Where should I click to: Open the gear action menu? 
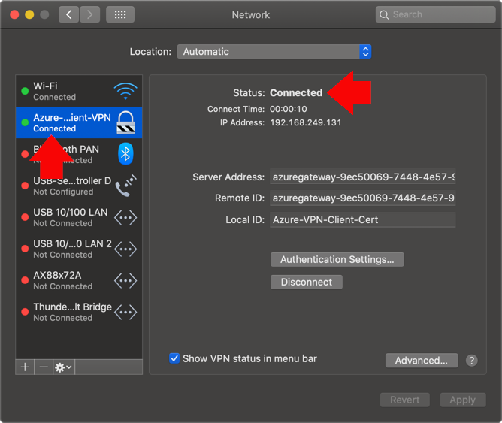(64, 367)
